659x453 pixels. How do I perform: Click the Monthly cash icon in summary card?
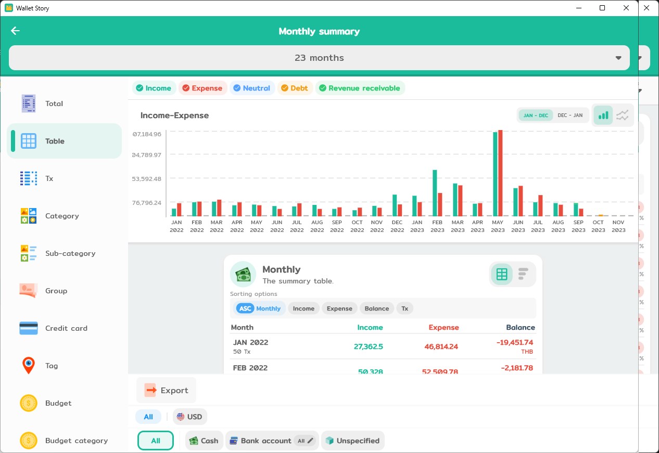243,275
